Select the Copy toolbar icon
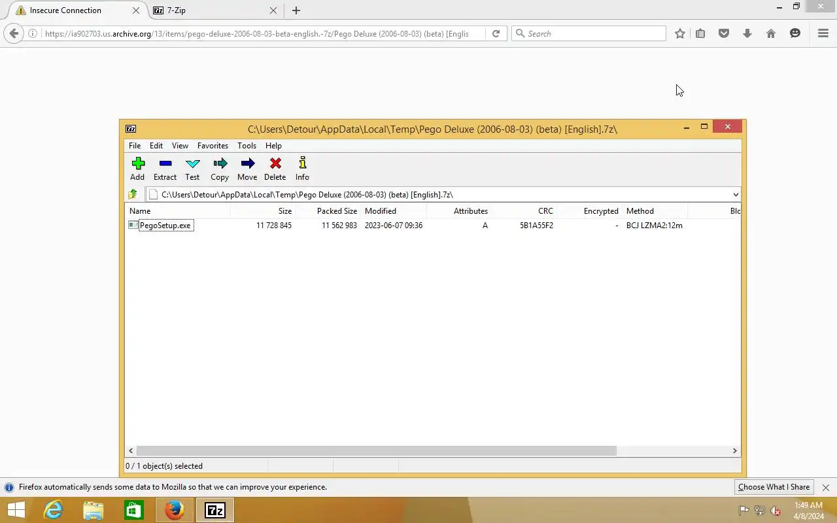The image size is (837, 523). point(220,169)
